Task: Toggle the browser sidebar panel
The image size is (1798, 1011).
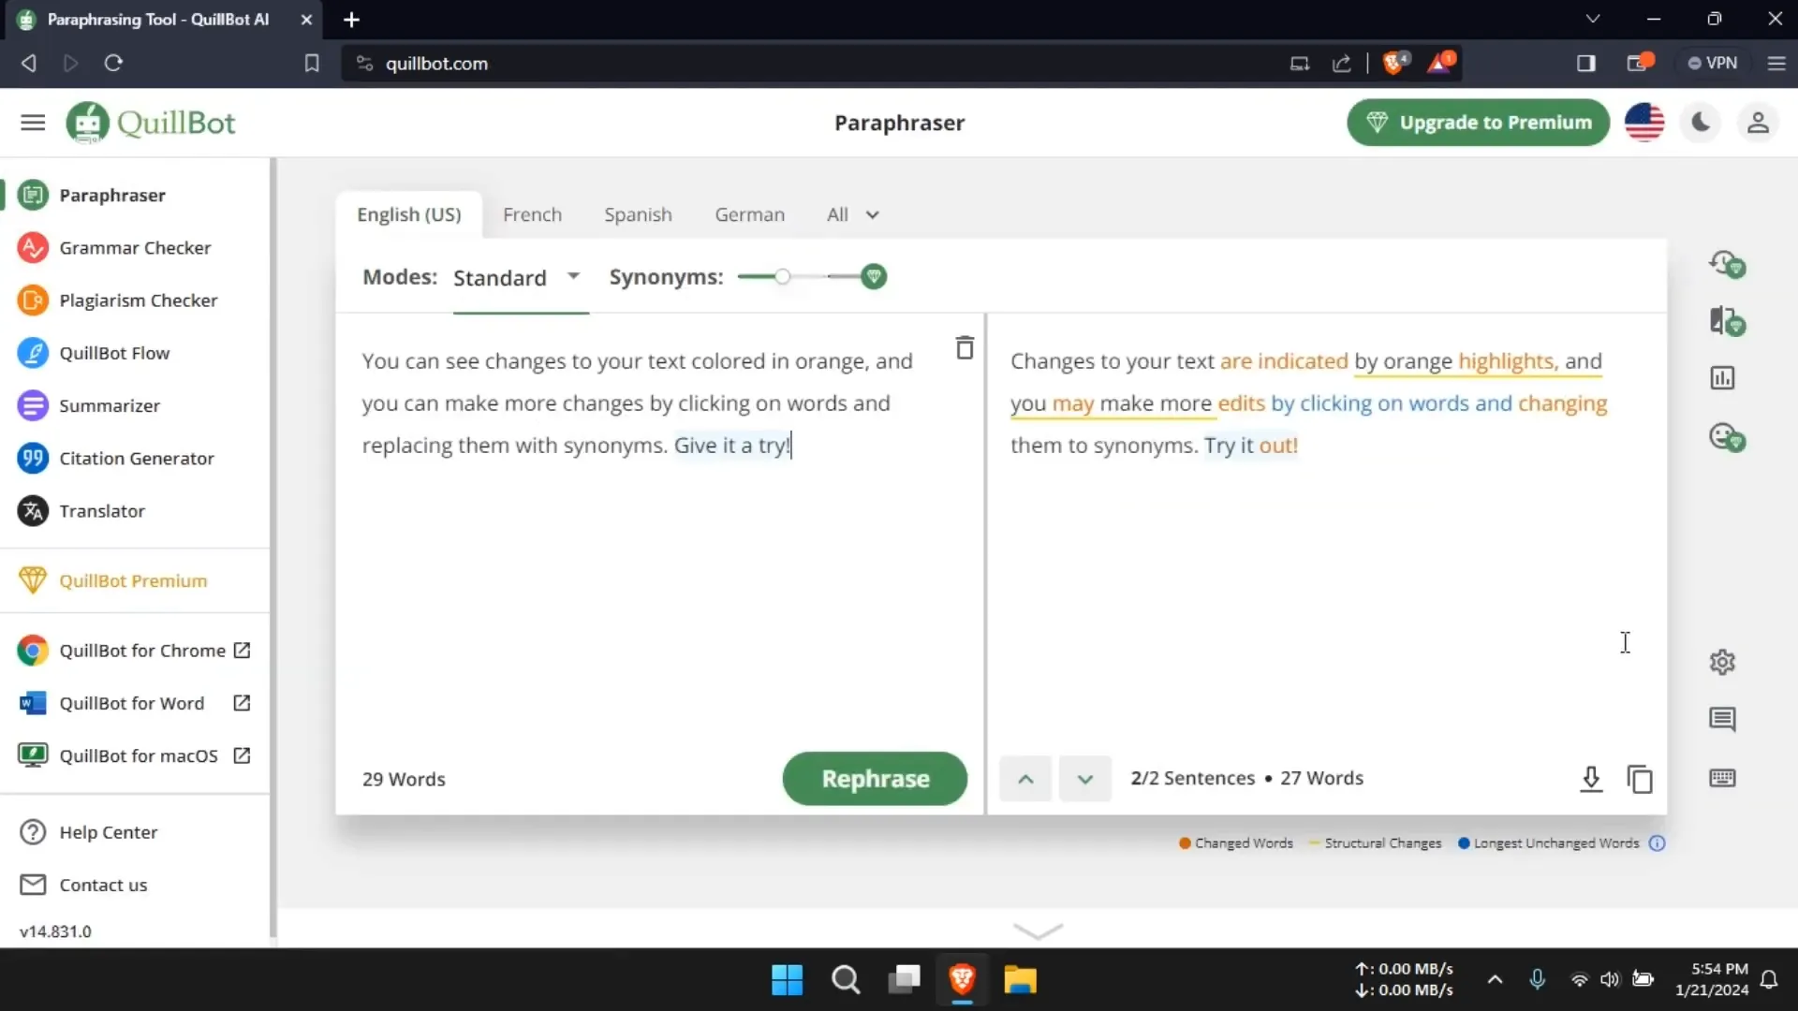Action: (x=1585, y=63)
